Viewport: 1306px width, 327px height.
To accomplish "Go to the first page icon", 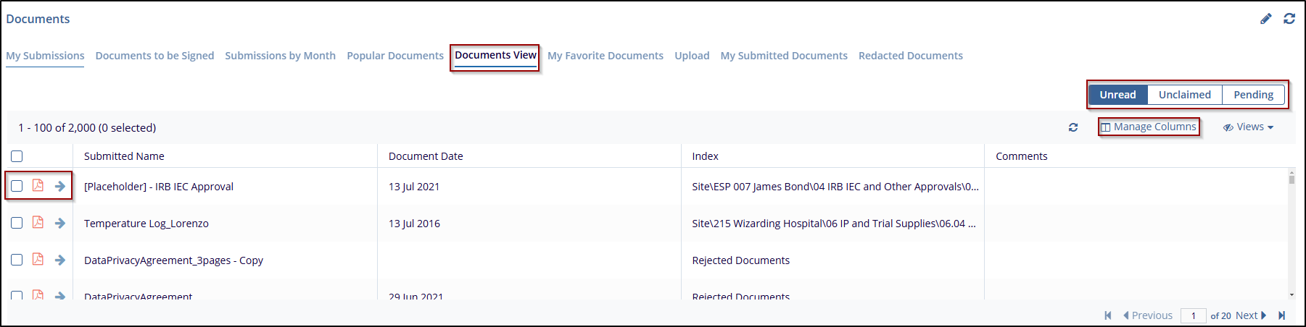I will coord(1107,315).
